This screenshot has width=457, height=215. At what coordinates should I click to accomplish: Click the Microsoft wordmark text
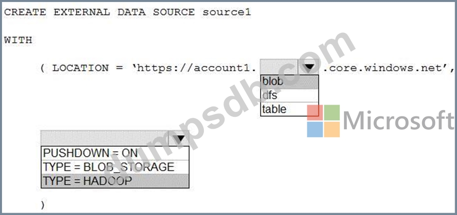pos(398,121)
